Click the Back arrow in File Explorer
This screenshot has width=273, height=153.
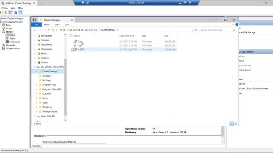tap(35, 30)
